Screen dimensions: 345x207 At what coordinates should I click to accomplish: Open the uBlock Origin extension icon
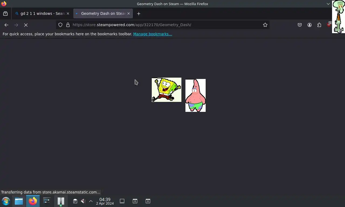click(329, 24)
